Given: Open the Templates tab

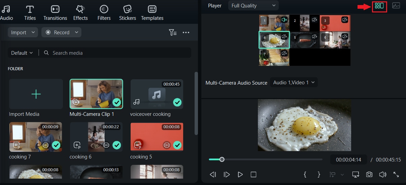Looking at the screenshot, I should point(152,13).
